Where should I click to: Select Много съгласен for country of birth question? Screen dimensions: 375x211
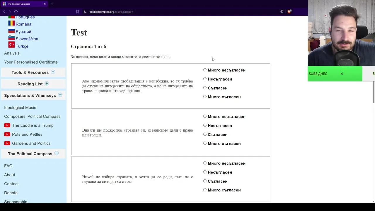[x=205, y=190]
